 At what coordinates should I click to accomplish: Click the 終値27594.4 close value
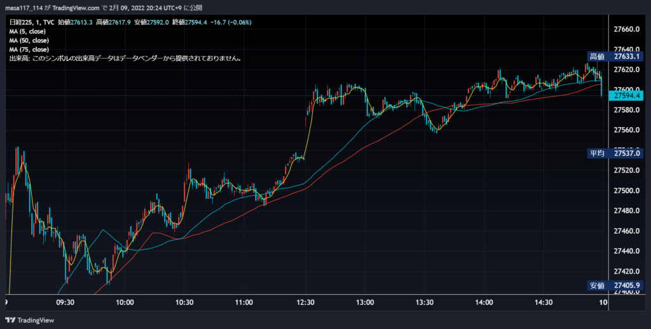pyautogui.click(x=189, y=22)
